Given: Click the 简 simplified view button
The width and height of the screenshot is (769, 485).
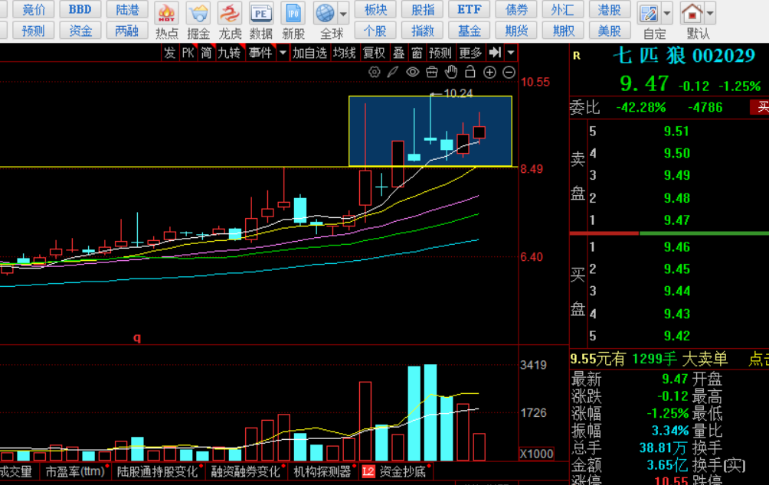Looking at the screenshot, I should point(207,53).
